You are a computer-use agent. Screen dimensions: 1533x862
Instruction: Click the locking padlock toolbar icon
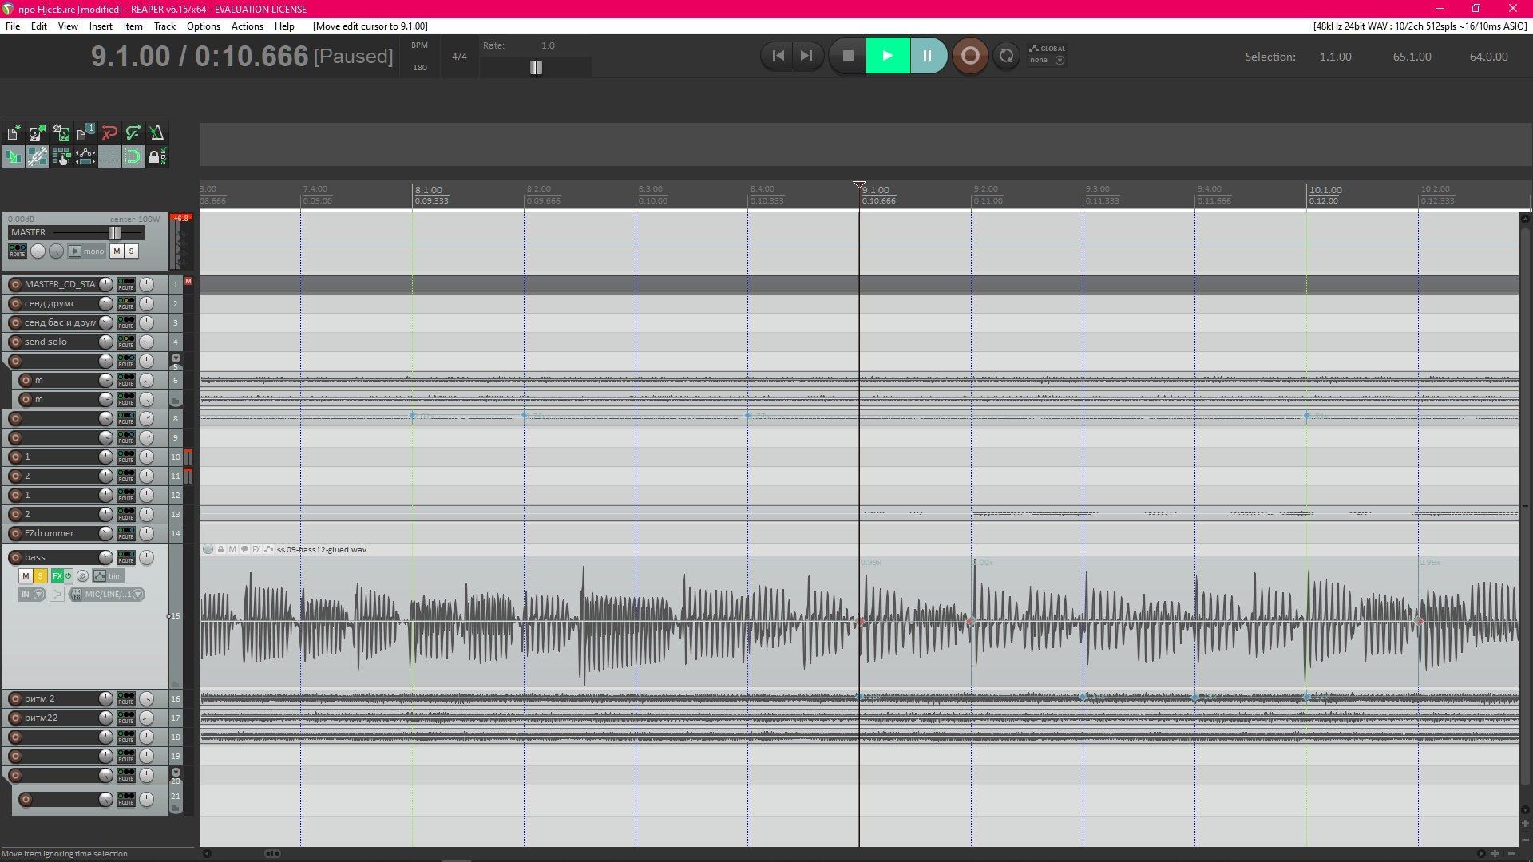(x=154, y=157)
